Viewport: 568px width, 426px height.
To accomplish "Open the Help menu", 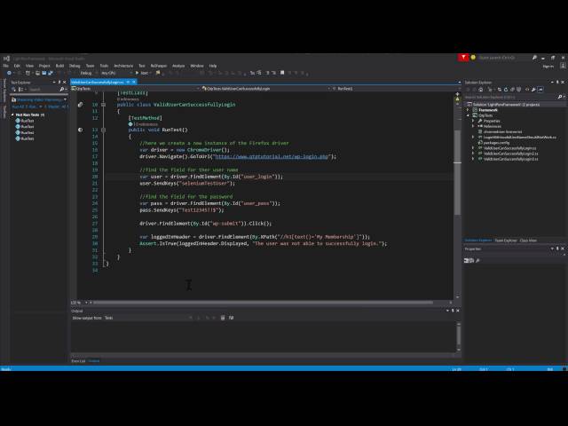I will pos(213,66).
